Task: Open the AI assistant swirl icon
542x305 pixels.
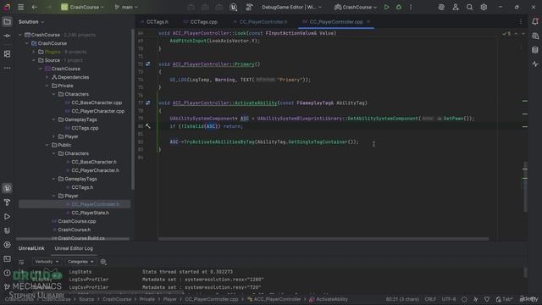Action: 441,7
